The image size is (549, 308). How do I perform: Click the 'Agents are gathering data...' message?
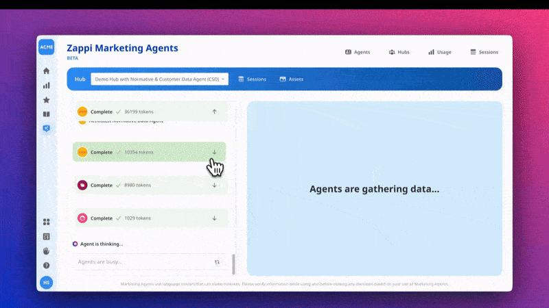click(x=374, y=189)
